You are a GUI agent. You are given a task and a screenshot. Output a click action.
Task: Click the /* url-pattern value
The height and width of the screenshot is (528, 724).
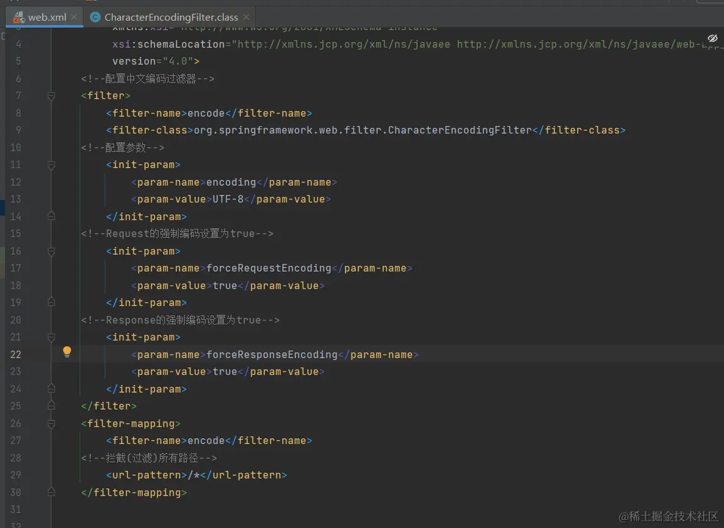pyautogui.click(x=194, y=475)
